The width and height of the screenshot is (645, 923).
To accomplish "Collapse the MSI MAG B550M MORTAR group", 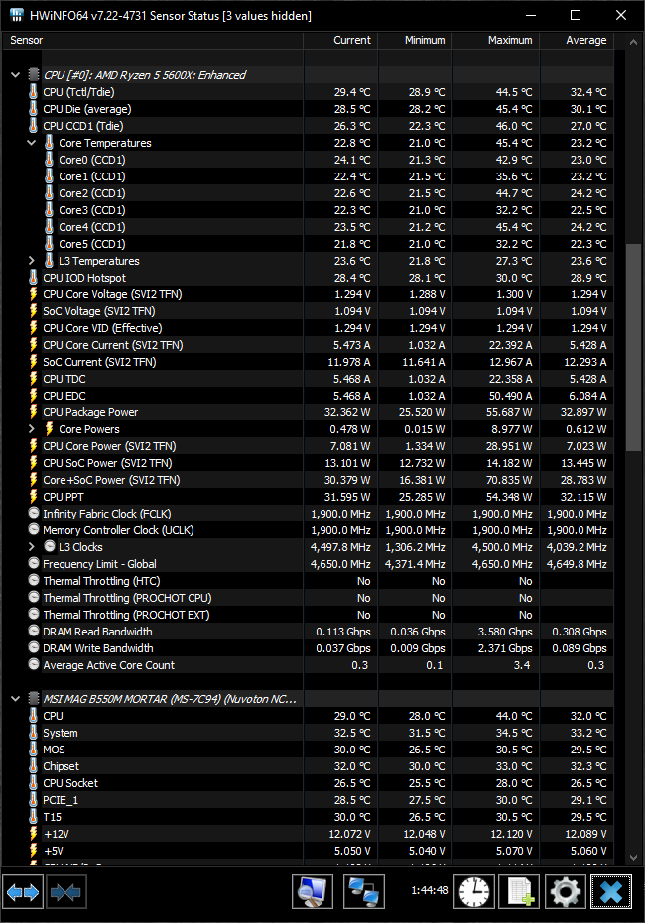I will [x=15, y=699].
